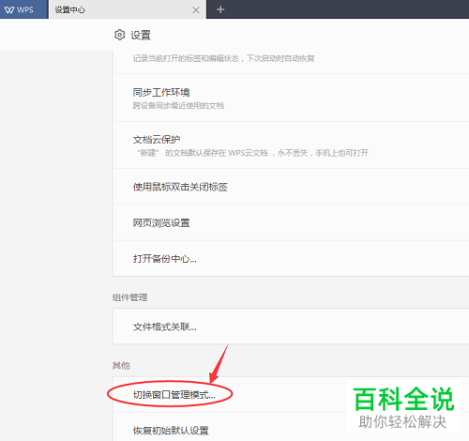469x441 pixels.
Task: Select 使用鼠标双击关闭标签 option
Action: point(291,187)
